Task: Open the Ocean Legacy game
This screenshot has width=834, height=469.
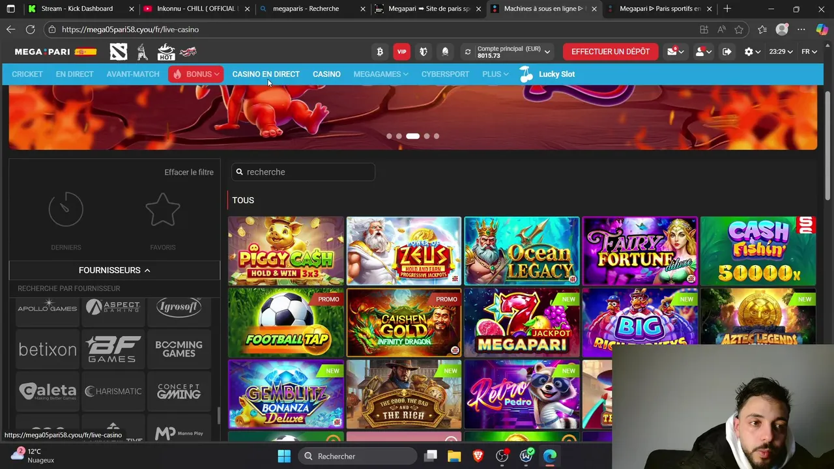Action: pyautogui.click(x=522, y=251)
